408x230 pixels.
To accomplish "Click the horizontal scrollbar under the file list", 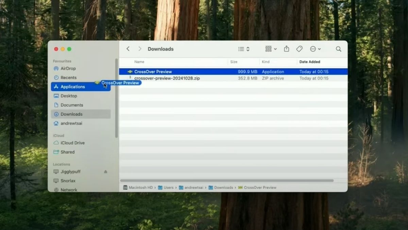I will pos(227,181).
